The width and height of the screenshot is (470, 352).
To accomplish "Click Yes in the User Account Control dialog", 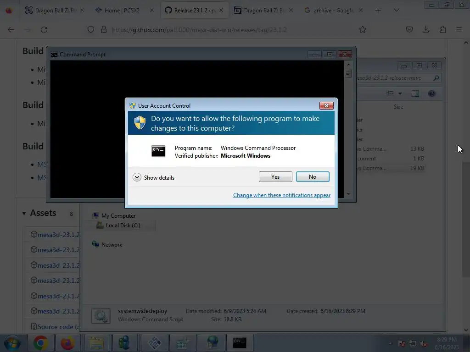I will click(275, 176).
